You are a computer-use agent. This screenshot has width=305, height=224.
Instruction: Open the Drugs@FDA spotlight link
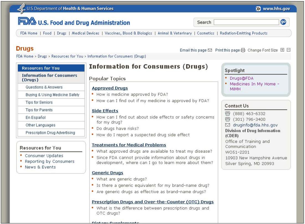pyautogui.click(x=242, y=78)
